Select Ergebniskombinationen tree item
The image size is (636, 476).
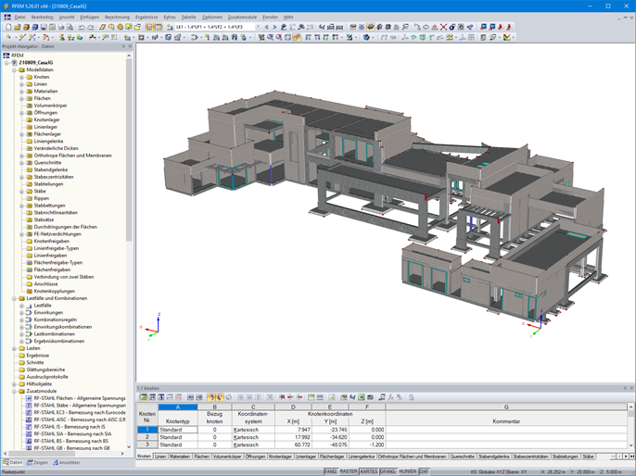[59, 341]
